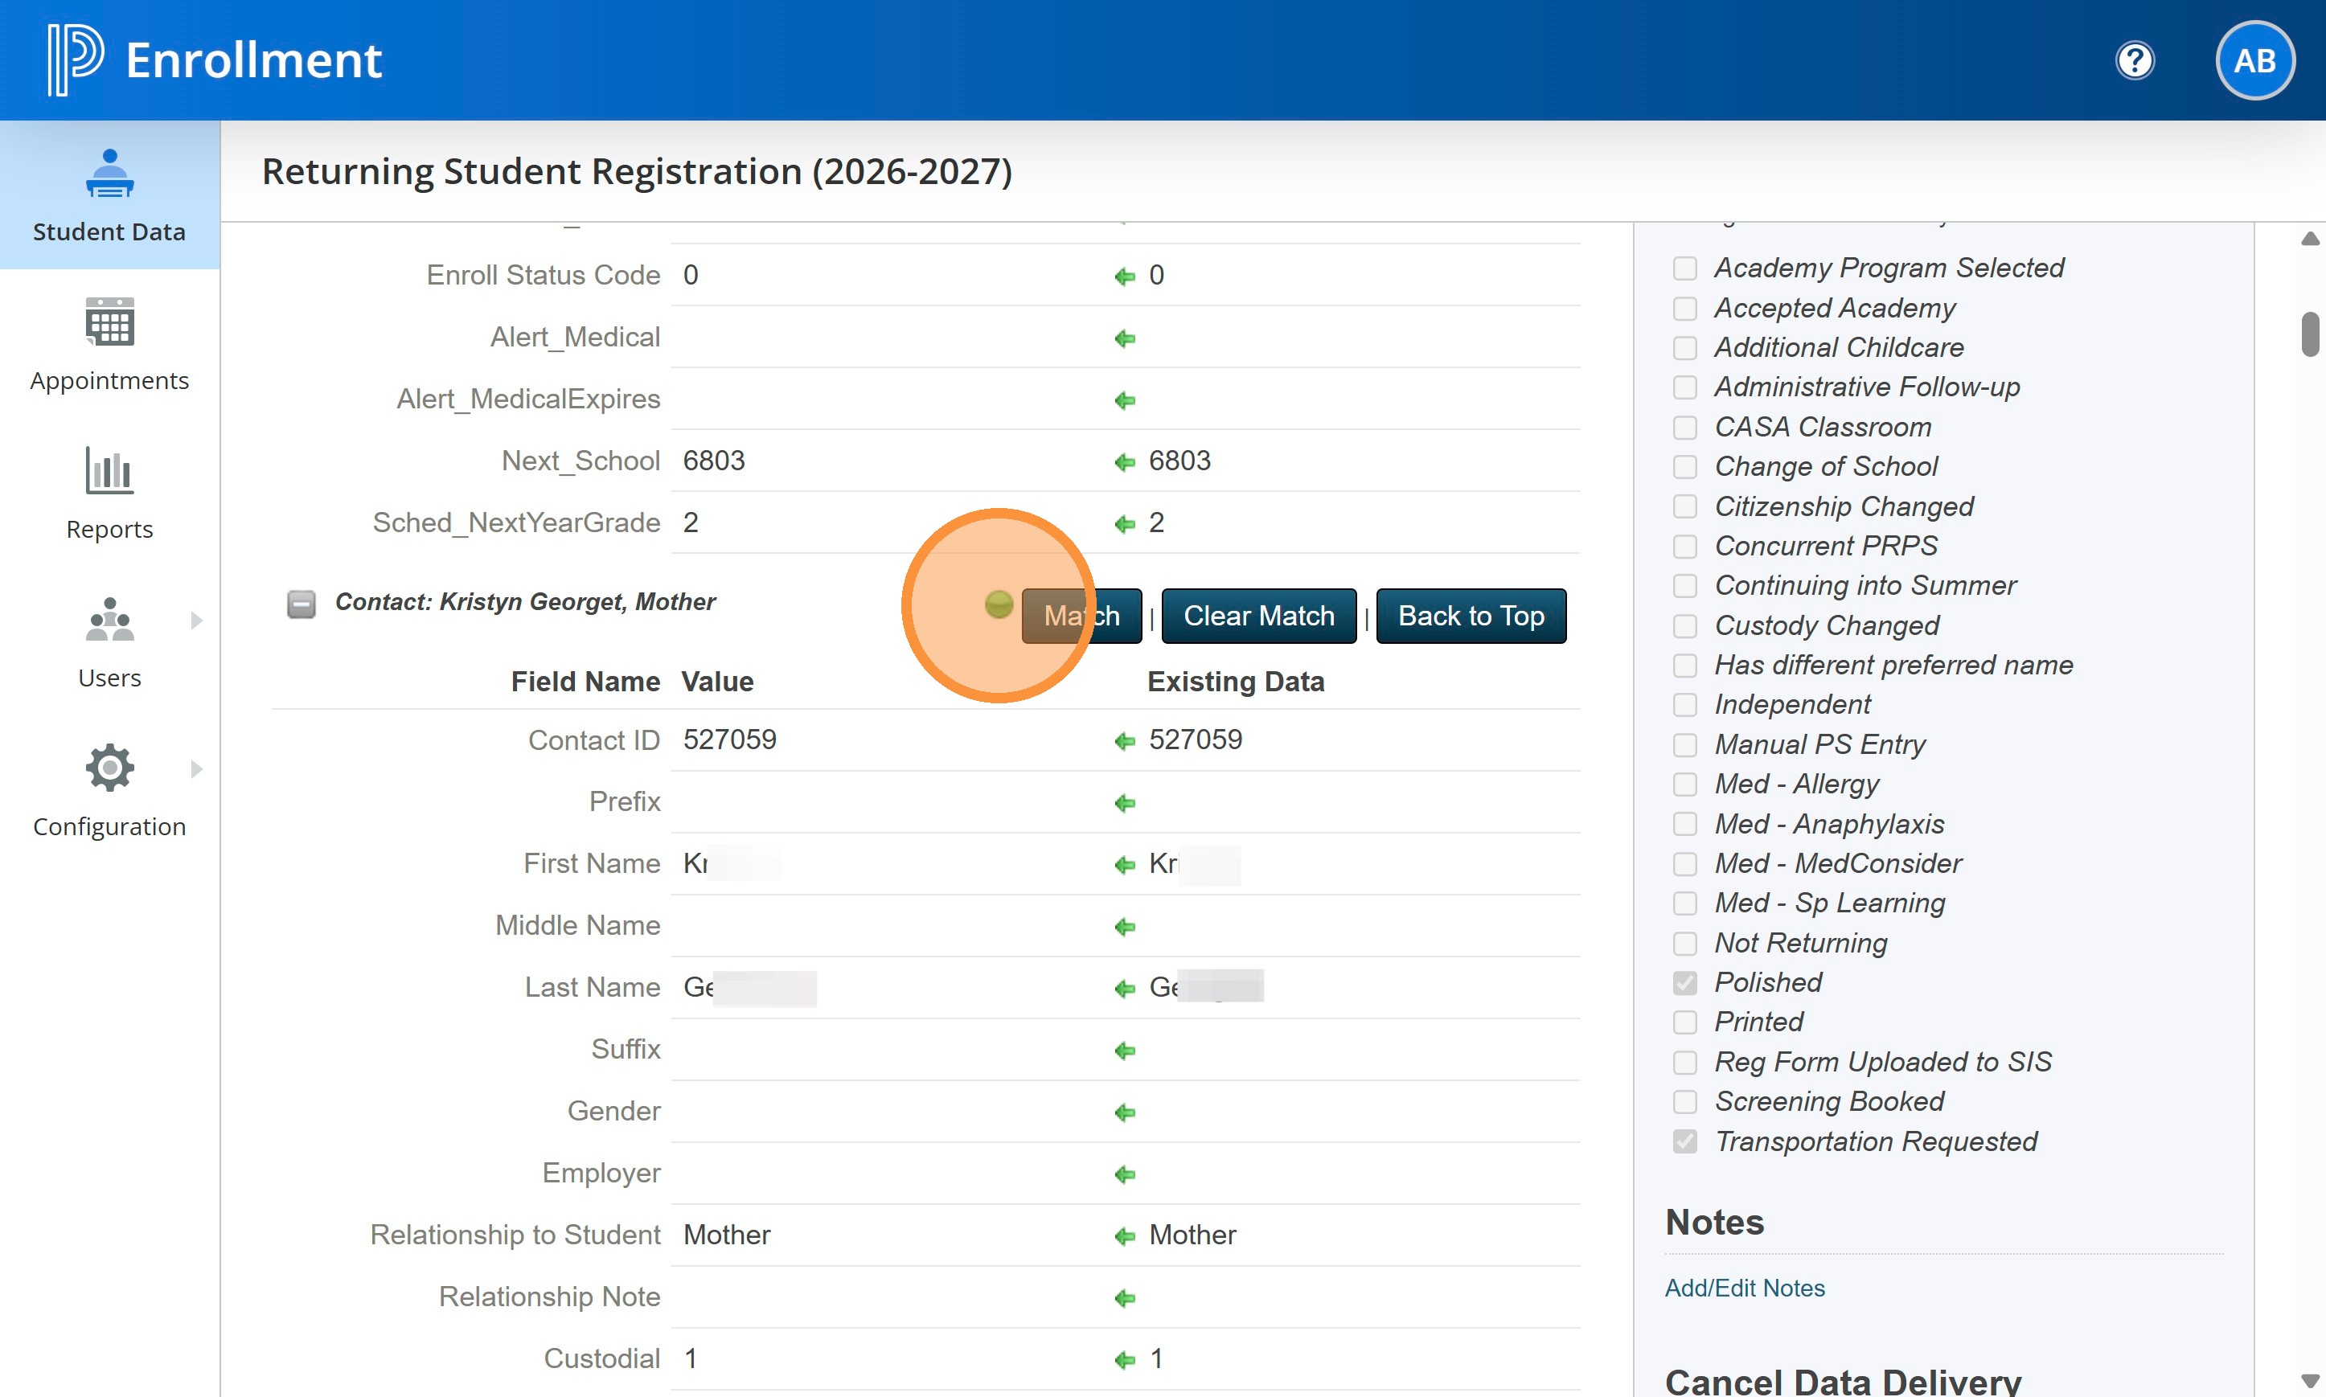Click green copy arrow for Next_School
2326x1397 pixels.
1125,462
